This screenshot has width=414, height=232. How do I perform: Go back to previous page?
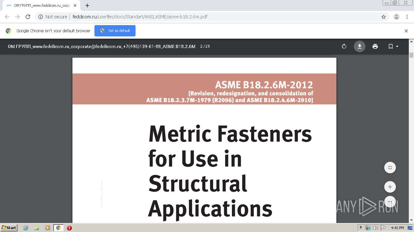[7, 17]
